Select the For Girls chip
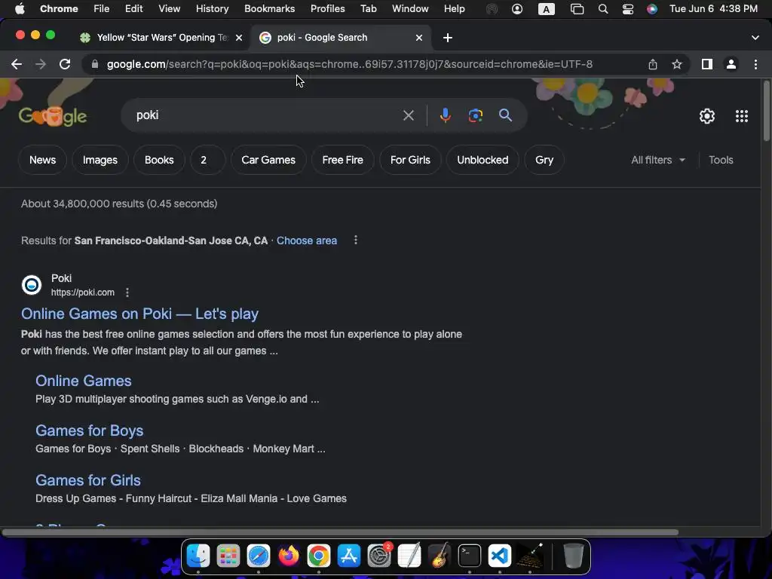Viewport: 772px width, 579px height. click(x=410, y=160)
